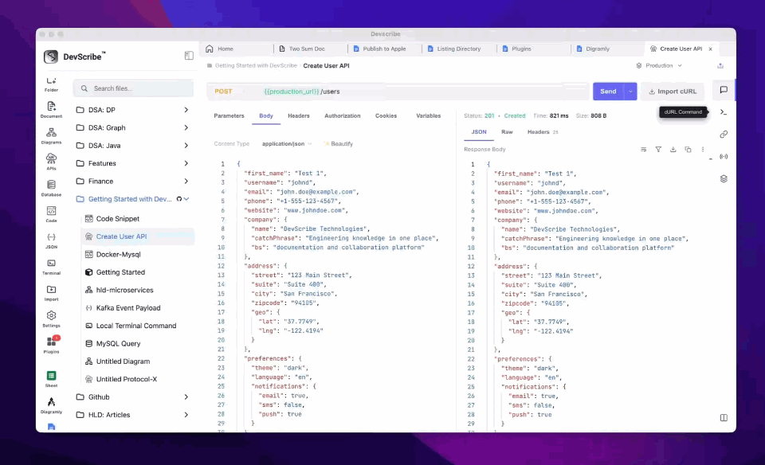Click the filter icon in the Response Body
The height and width of the screenshot is (465, 765).
pyautogui.click(x=658, y=150)
